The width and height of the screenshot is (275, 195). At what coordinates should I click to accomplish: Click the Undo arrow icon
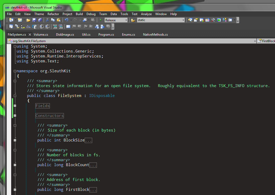pyautogui.click(x=66, y=20)
